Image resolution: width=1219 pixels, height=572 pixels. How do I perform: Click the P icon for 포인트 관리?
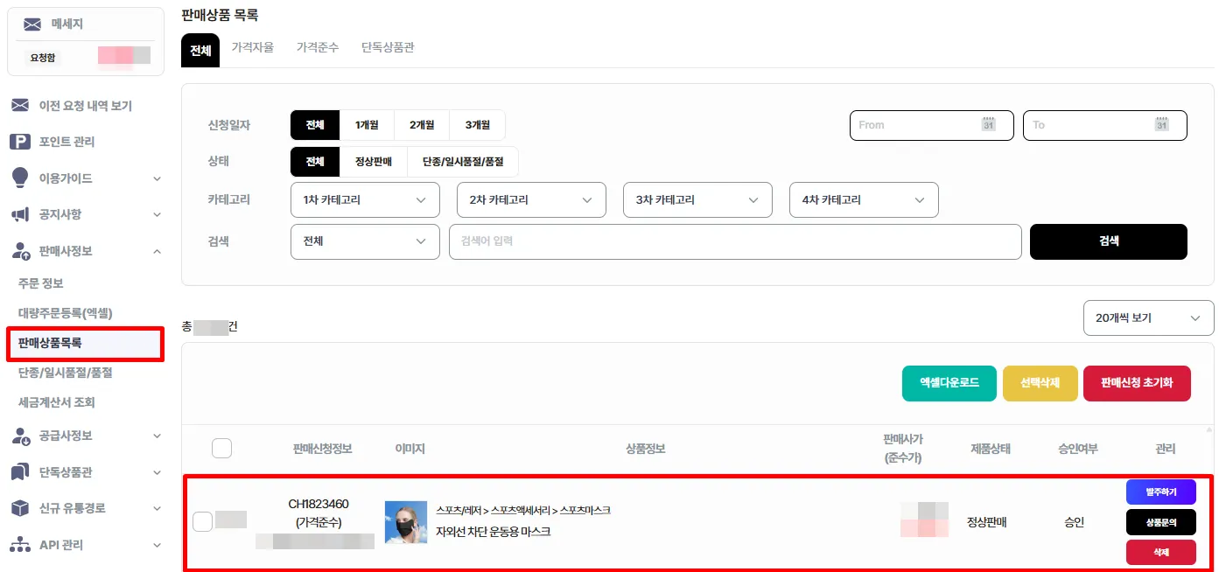(20, 142)
